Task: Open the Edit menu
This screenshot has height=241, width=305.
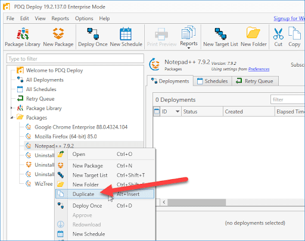Action: pos(24,18)
